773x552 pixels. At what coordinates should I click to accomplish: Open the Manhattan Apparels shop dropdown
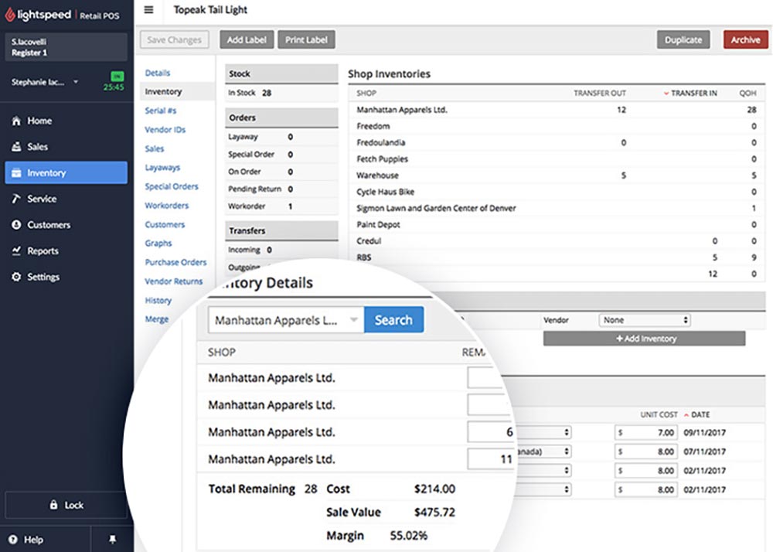(286, 320)
